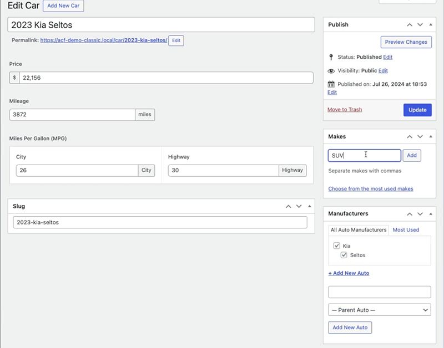Move the Makes panel down using its down chevron
The width and height of the screenshot is (444, 348).
pos(420,136)
